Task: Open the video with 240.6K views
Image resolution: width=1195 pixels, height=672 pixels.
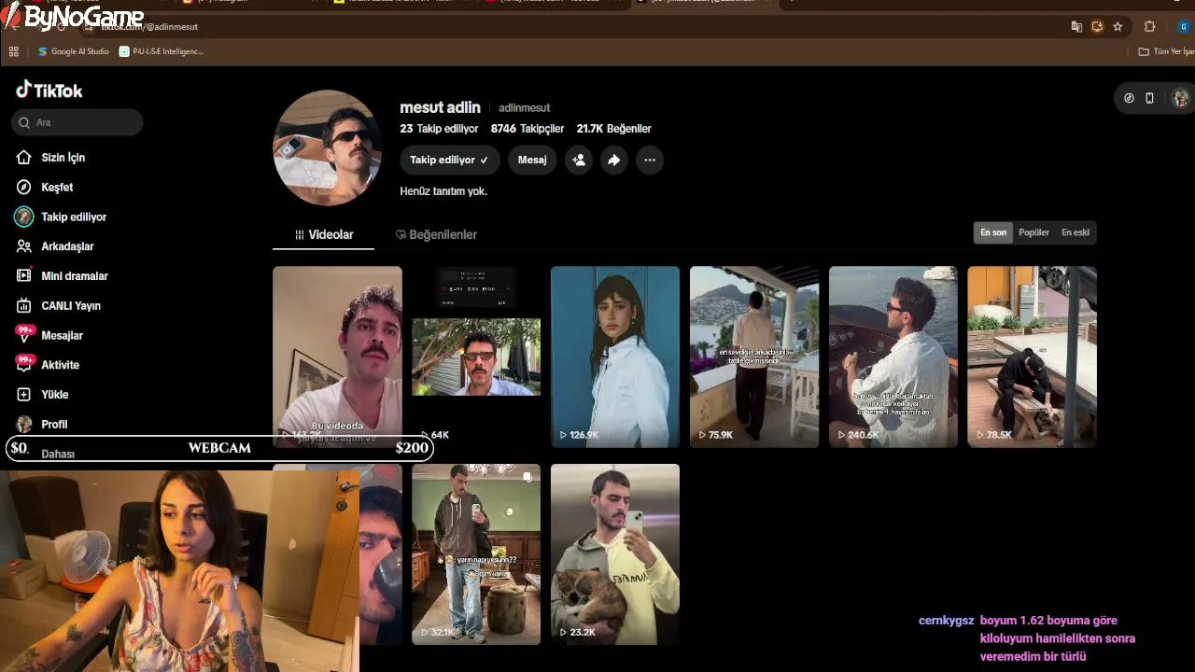Action: (x=893, y=357)
